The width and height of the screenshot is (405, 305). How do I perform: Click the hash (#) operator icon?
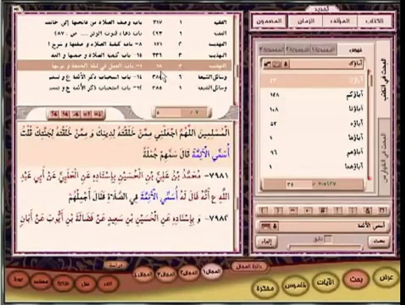(323, 211)
